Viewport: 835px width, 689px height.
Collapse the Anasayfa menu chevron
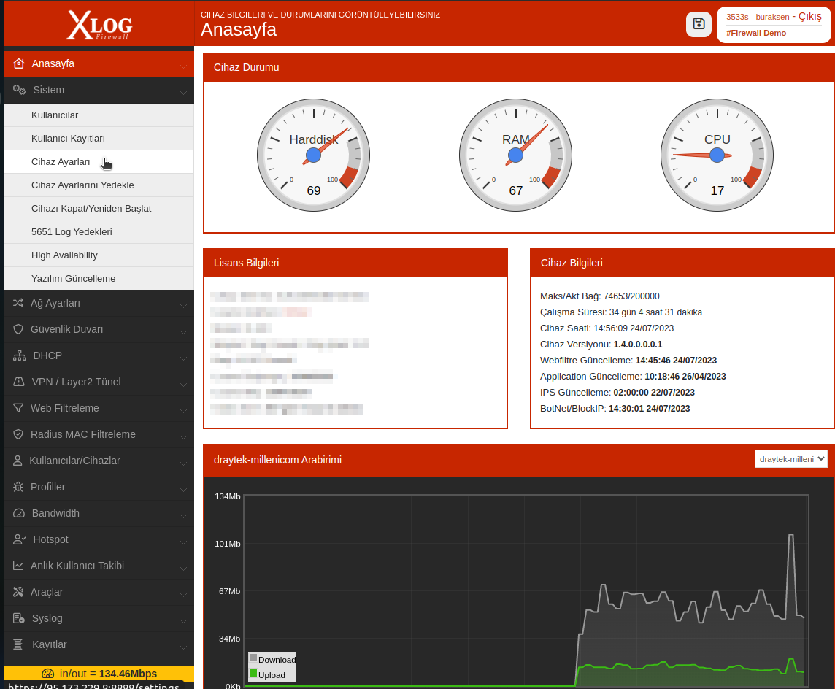coord(183,66)
